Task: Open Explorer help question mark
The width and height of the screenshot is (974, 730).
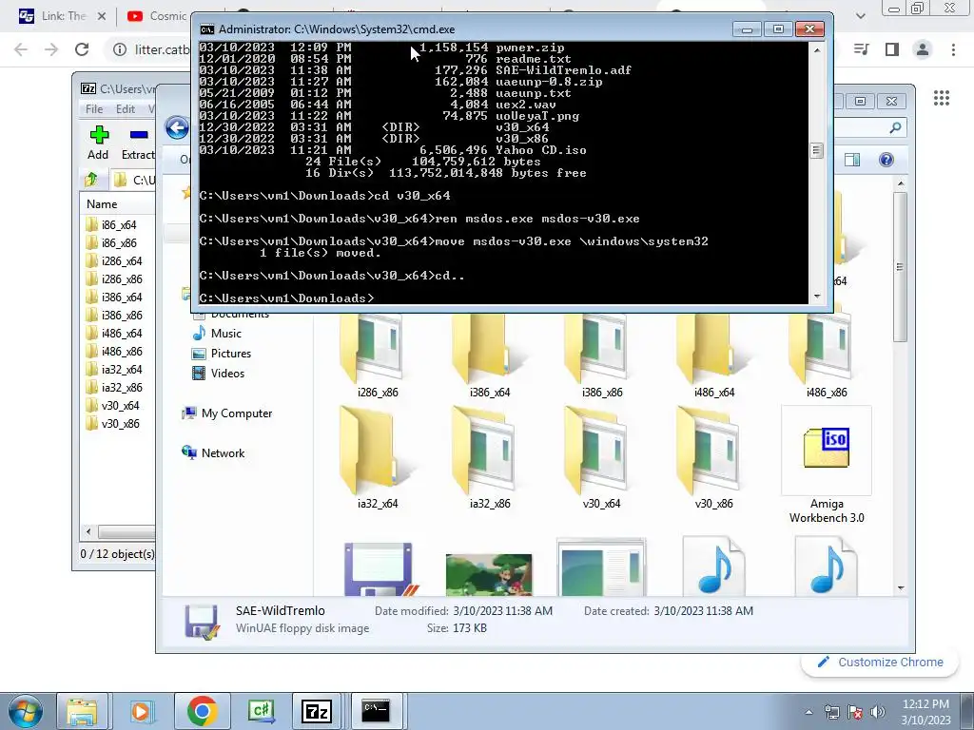Action: 886,160
